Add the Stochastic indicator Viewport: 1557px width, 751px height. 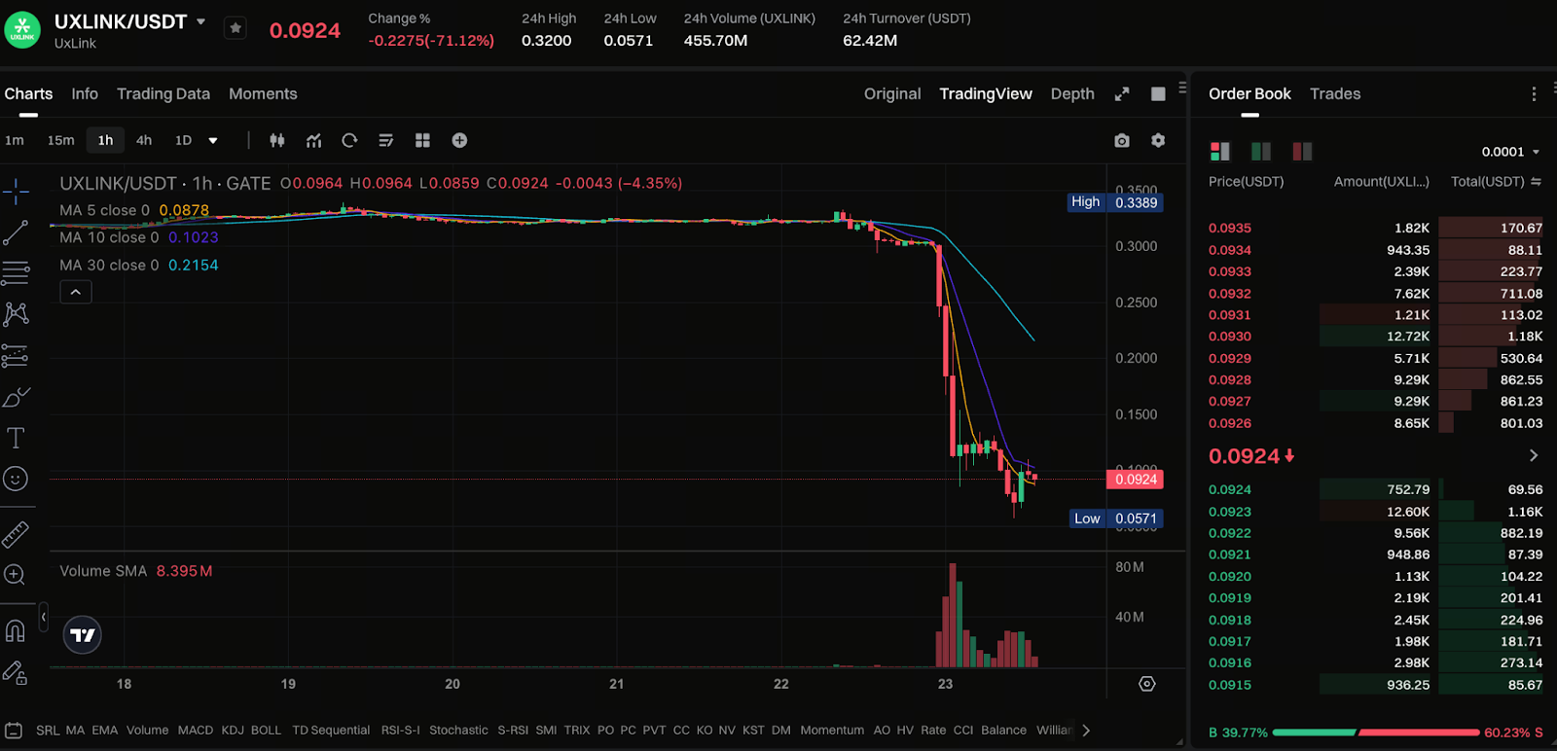coord(458,730)
